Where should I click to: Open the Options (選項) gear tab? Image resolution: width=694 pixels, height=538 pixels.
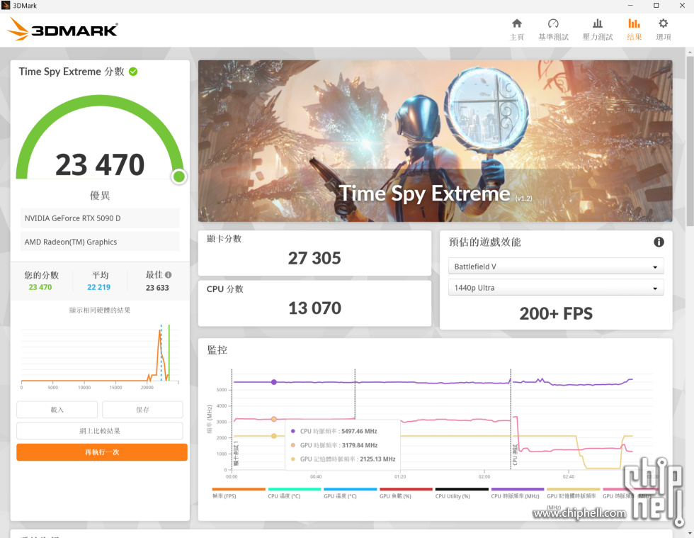pyautogui.click(x=663, y=30)
